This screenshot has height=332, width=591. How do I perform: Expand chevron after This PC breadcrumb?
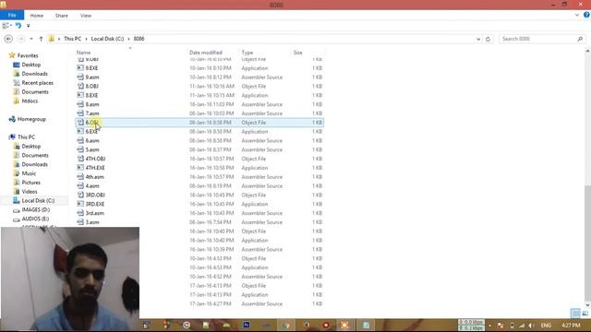[x=86, y=39]
